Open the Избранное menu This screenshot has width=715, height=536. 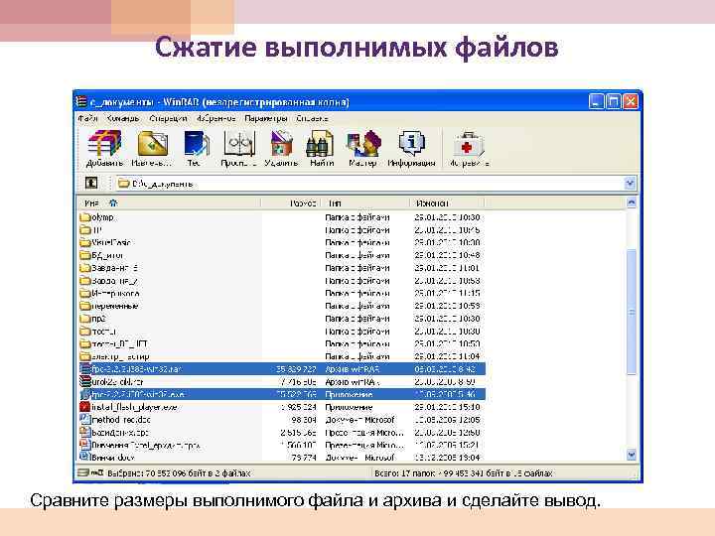(216, 118)
